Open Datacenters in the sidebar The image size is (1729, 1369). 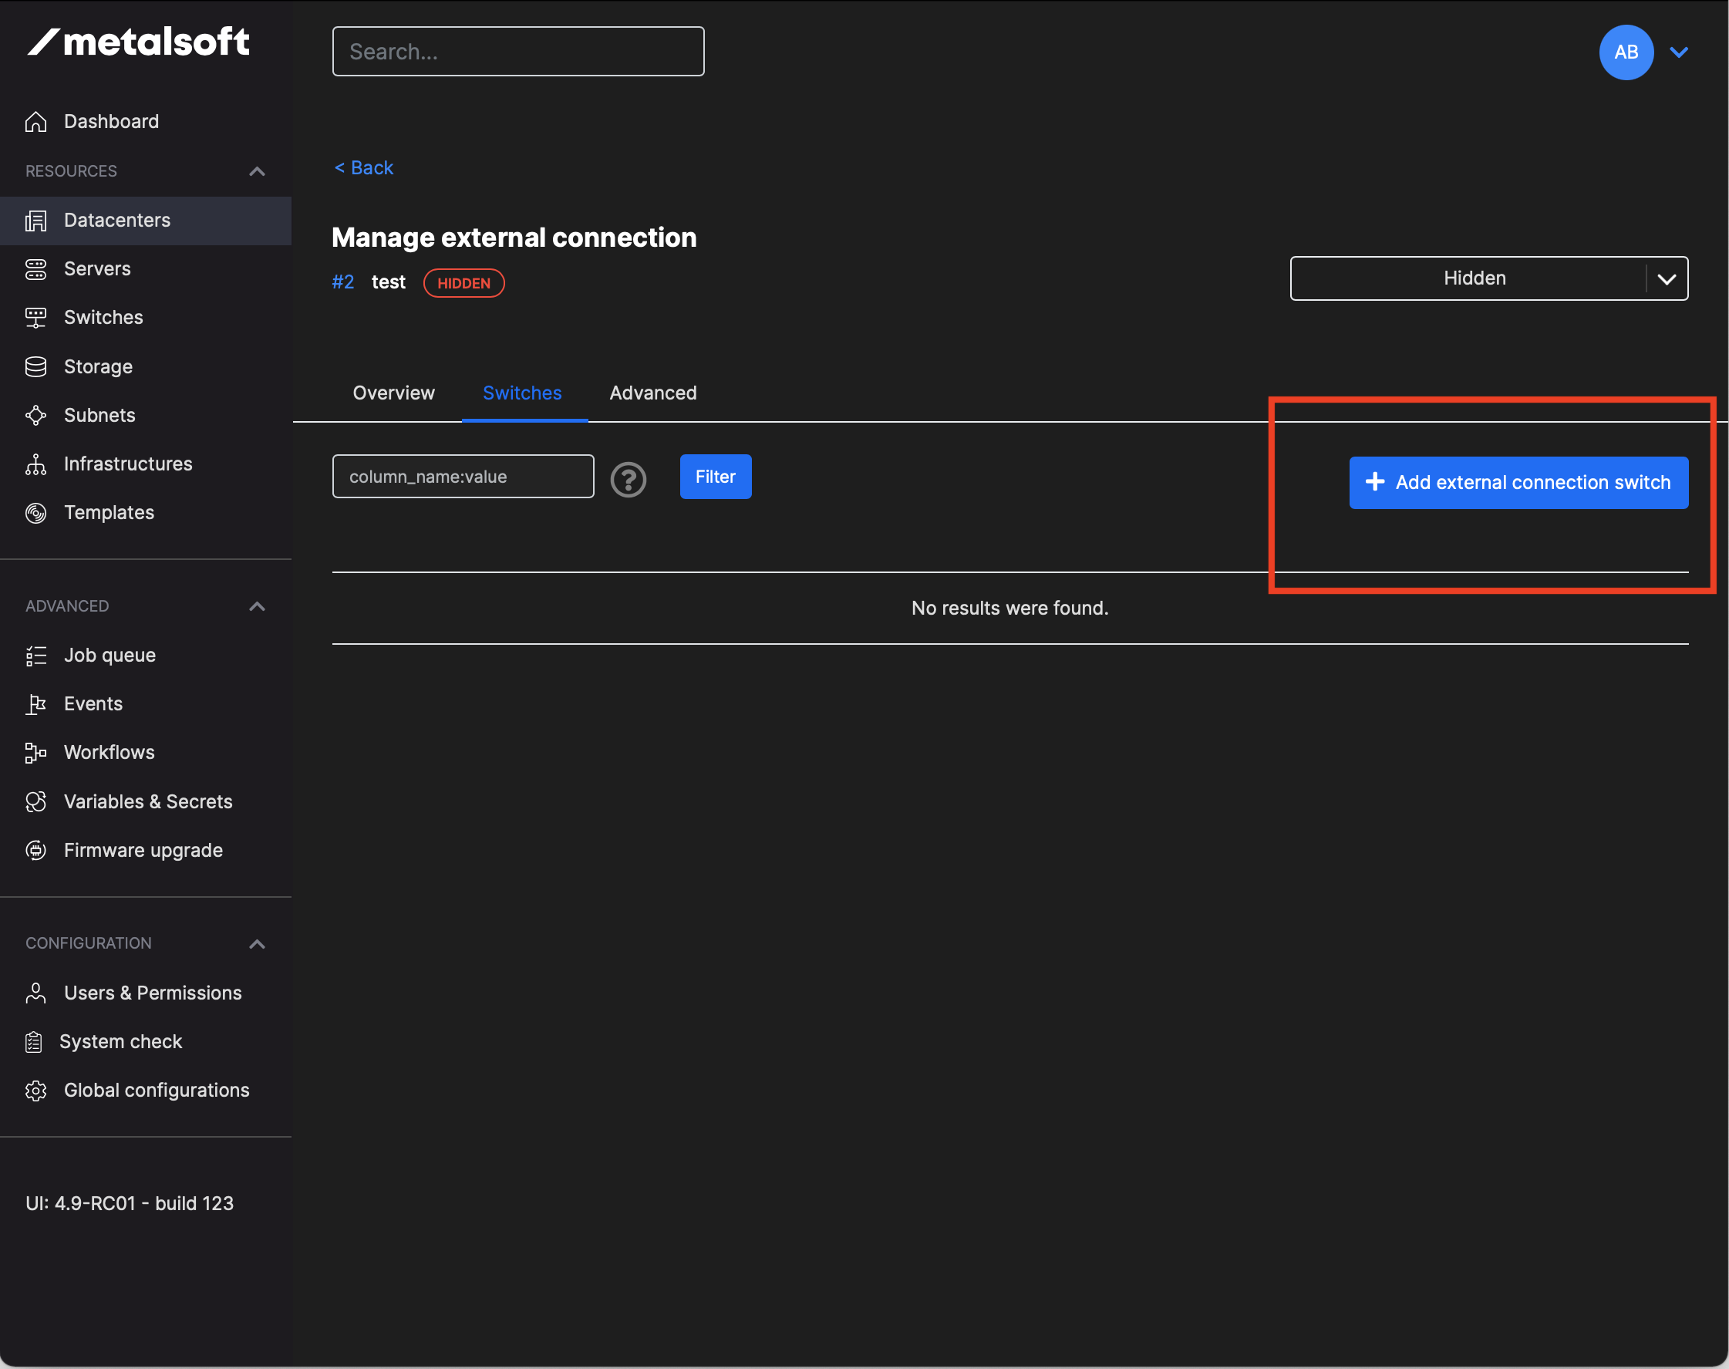pyautogui.click(x=145, y=221)
